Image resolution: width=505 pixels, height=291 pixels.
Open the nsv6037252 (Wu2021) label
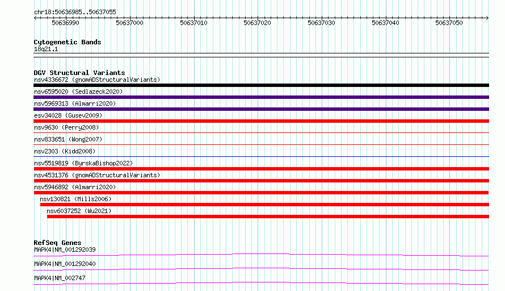point(79,211)
